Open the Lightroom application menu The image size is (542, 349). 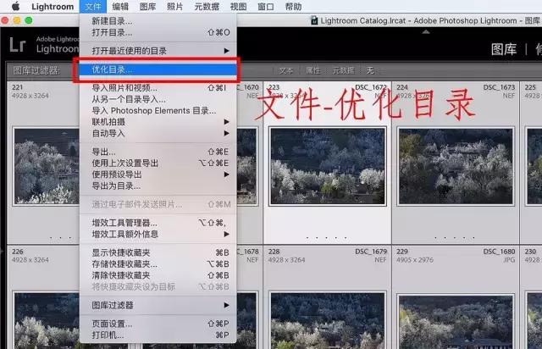[x=53, y=7]
